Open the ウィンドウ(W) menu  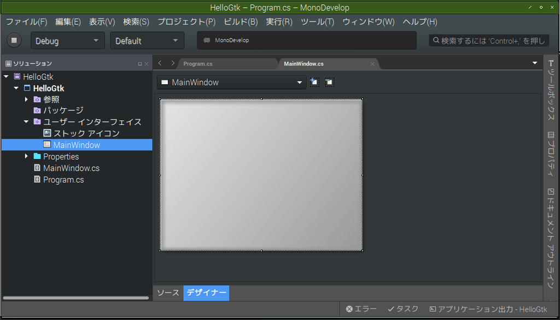point(368,22)
